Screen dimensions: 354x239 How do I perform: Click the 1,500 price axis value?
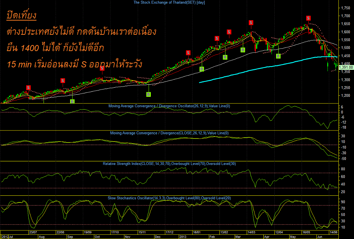[346, 48]
